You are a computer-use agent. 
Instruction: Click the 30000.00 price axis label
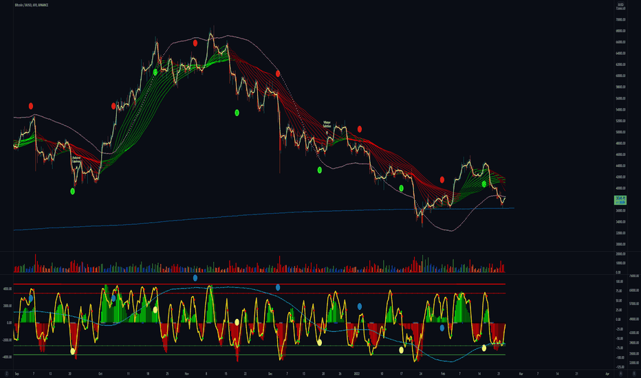pyautogui.click(x=620, y=245)
